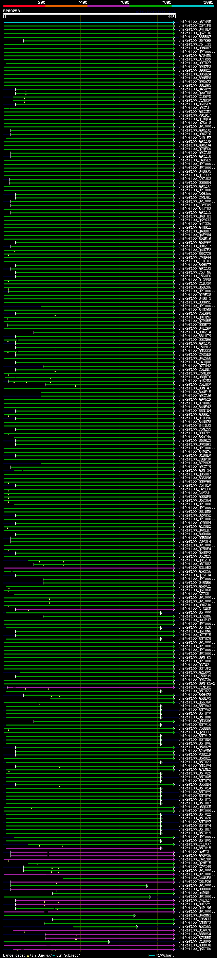Select the UniRef100_Q6CIM0 label
This screenshot has height=958, width=217.
click(x=195, y=949)
